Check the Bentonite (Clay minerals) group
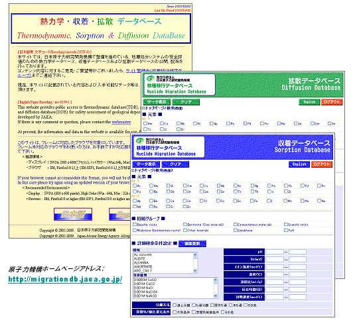Screen dimensions: 357x326 185,225
